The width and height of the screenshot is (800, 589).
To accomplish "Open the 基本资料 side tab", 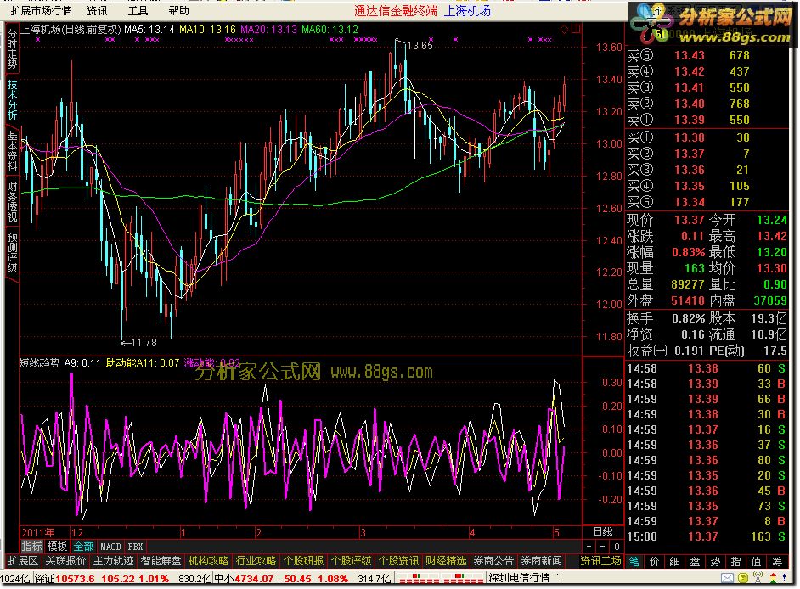I will pos(12,150).
